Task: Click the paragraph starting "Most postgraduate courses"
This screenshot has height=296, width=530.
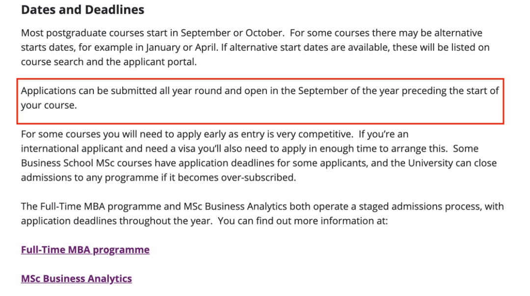Action: tap(255, 47)
